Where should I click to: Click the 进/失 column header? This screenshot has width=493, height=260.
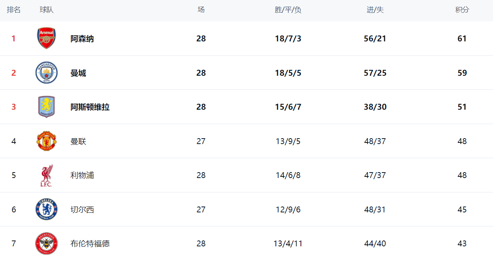pyautogui.click(x=375, y=10)
